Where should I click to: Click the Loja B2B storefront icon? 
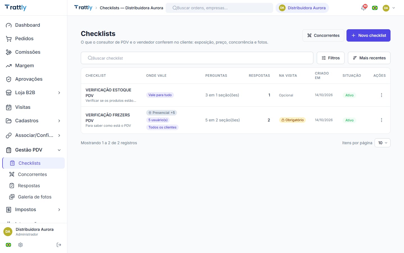(9, 92)
